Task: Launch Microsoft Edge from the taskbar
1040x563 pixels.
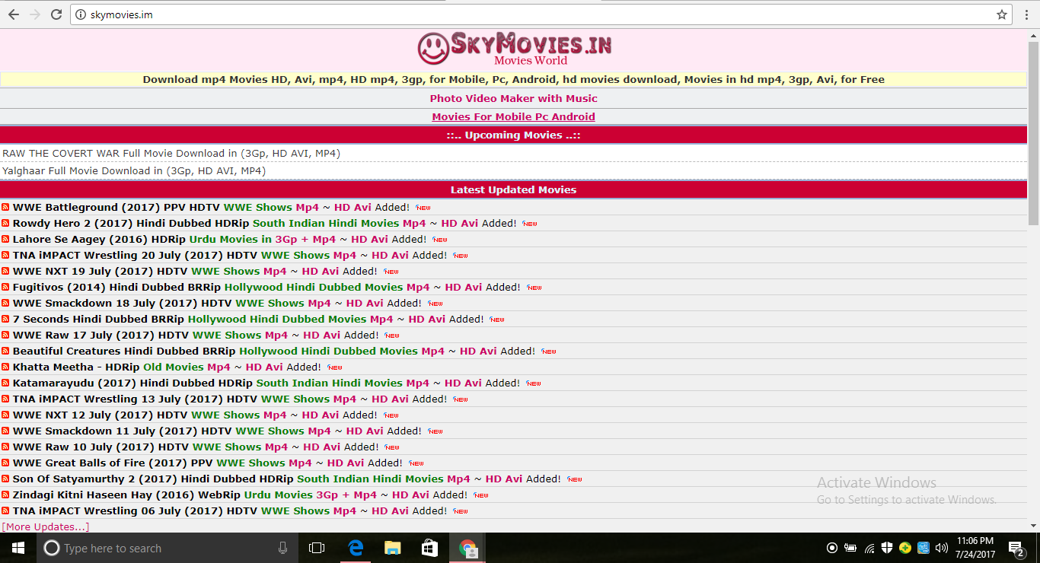Action: coord(355,548)
